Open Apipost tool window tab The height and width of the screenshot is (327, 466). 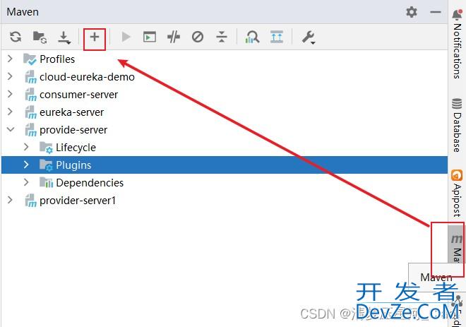[457, 194]
